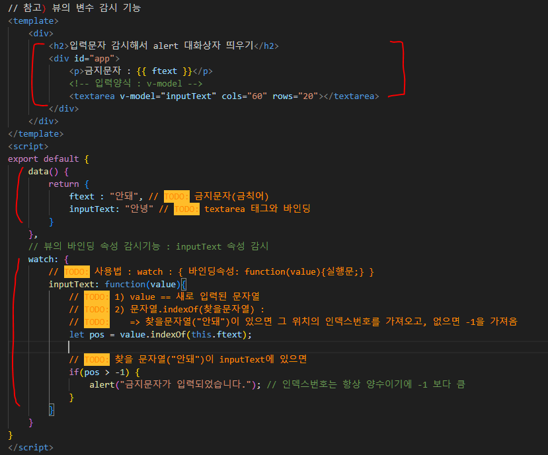Click the HTML comment '입력양식 : v-model'
The image size is (548, 455).
click(136, 83)
